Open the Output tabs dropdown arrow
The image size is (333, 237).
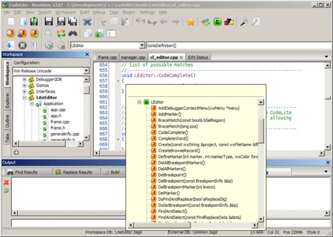pos(326,171)
